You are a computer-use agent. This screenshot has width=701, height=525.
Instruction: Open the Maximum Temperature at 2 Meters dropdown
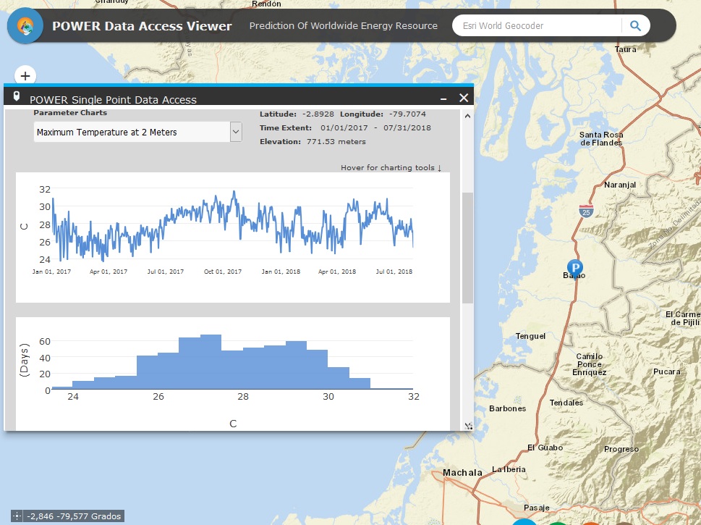[x=132, y=133]
